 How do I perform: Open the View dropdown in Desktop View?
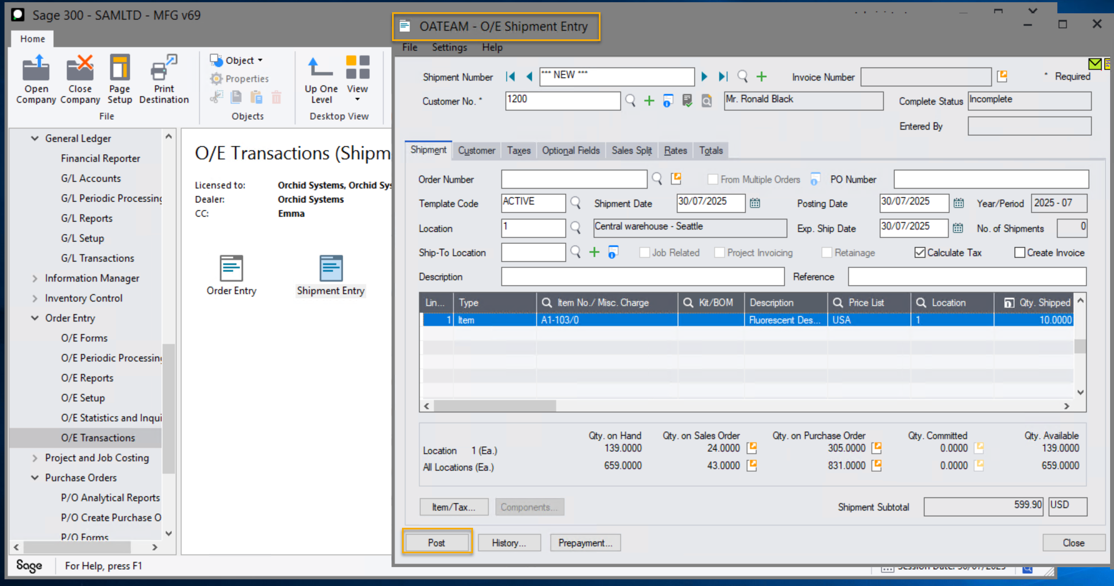point(358,79)
